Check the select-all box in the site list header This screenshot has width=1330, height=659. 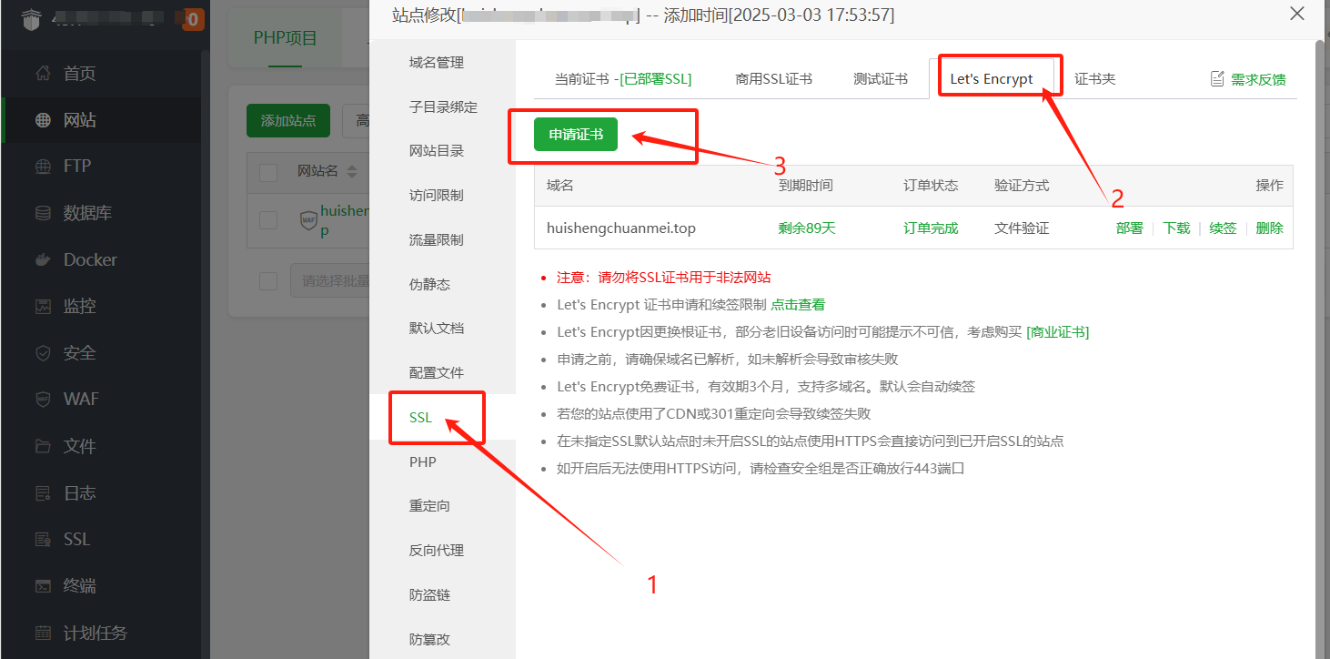(x=267, y=172)
